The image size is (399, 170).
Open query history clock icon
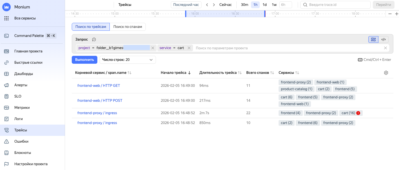(94, 39)
